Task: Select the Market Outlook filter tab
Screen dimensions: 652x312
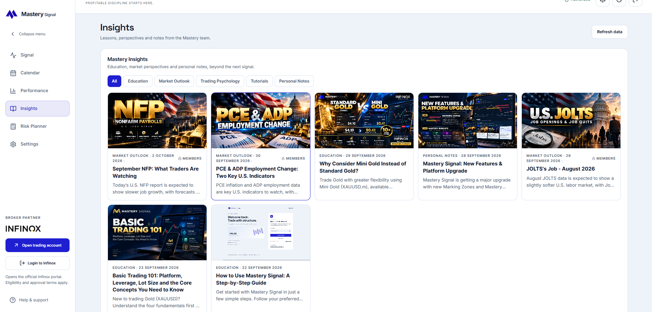Action: point(174,81)
